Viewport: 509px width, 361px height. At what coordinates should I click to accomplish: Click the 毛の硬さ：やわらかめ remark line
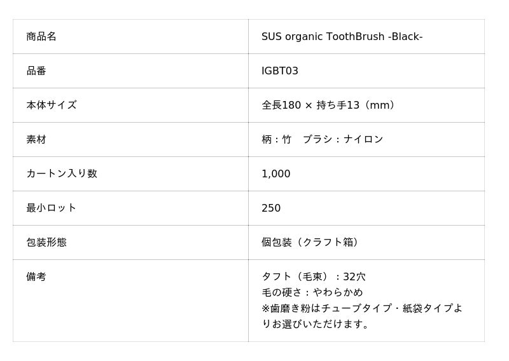pyautogui.click(x=312, y=292)
